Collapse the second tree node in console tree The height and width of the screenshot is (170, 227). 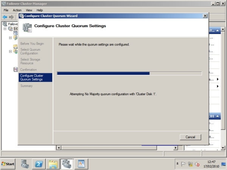tap(10, 38)
